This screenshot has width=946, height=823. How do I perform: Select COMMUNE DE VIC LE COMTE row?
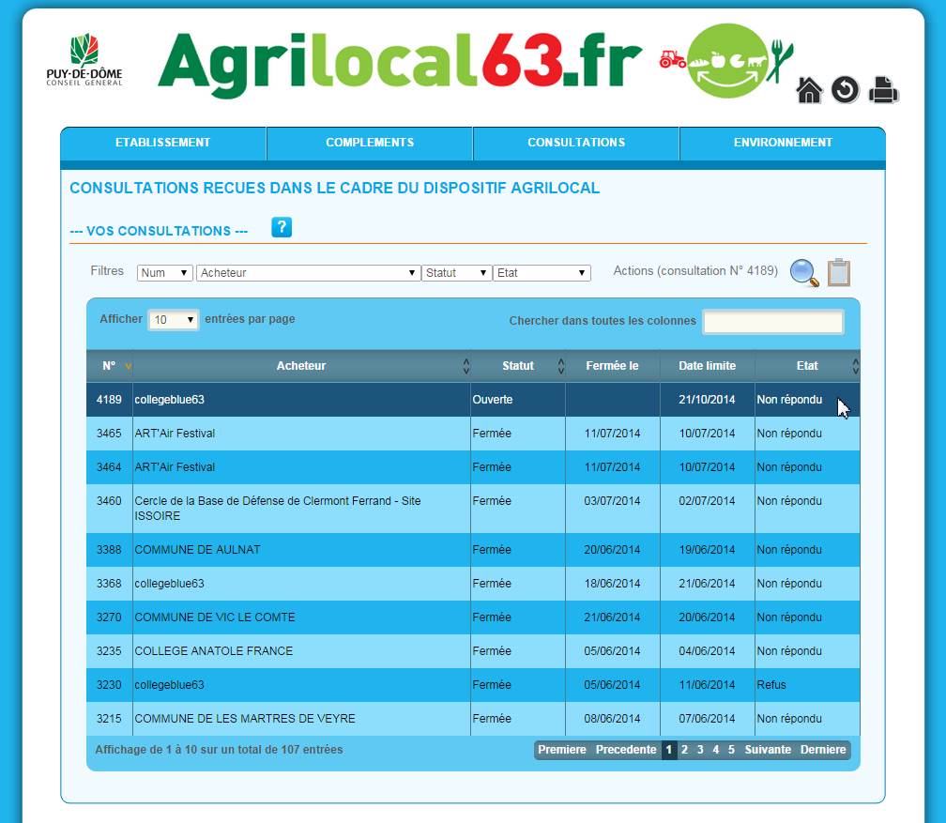pos(473,617)
